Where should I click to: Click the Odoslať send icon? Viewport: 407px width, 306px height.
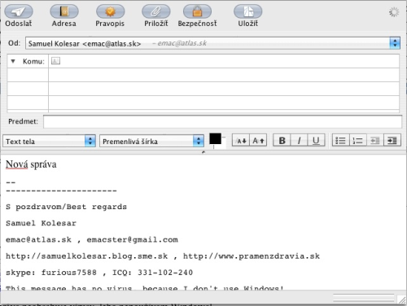19,11
